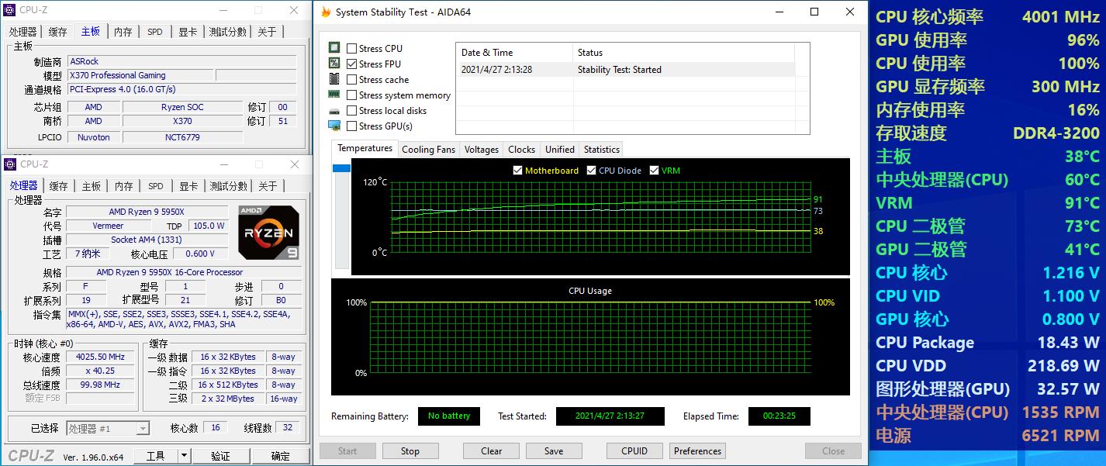This screenshot has width=1106, height=466.
Task: Click the Elapsed Time value 00:23:25
Action: click(779, 416)
